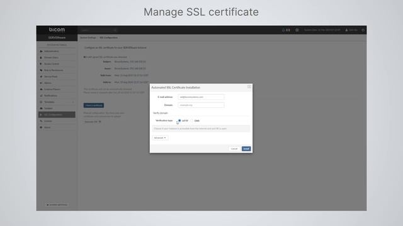
Task: Click the square icon left of system date
Action: pos(297,30)
